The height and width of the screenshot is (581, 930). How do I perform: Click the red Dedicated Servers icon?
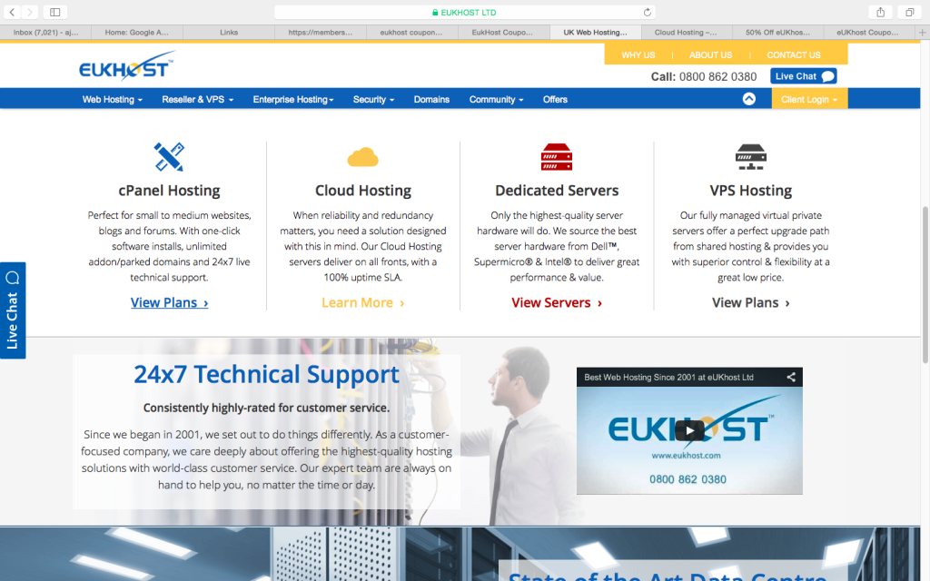[557, 157]
